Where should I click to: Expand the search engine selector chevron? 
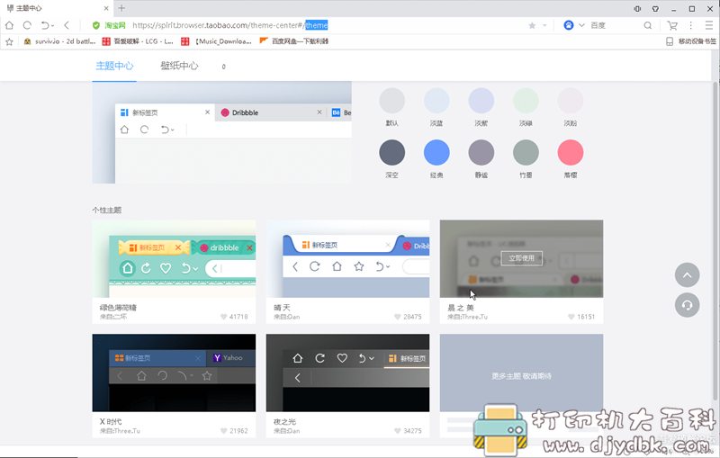coord(581,25)
